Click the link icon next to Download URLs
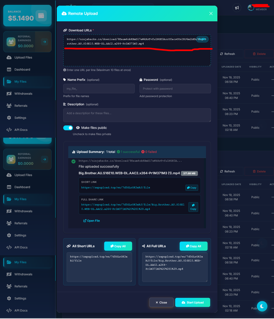Screen dimensions: 274x319 point(65,30)
